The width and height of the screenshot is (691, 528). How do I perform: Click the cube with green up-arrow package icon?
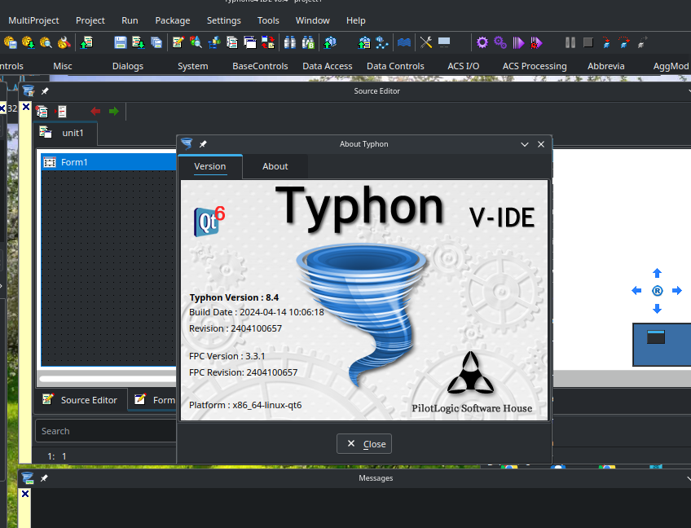point(330,42)
